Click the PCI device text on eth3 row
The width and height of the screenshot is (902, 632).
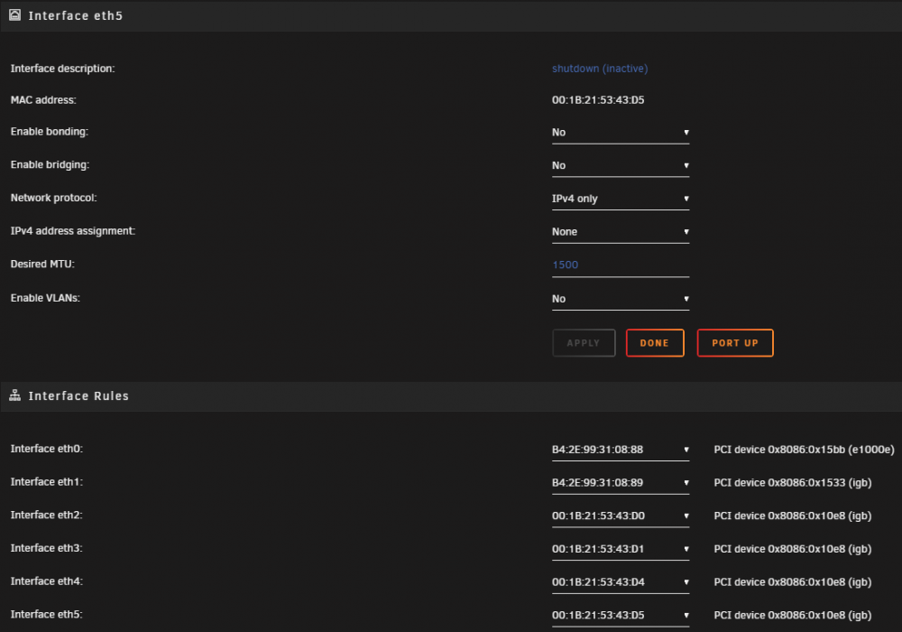point(792,549)
